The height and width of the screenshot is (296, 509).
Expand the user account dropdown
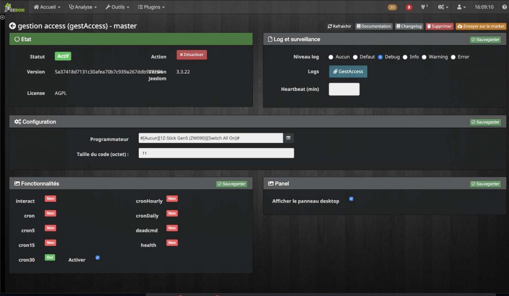click(461, 7)
